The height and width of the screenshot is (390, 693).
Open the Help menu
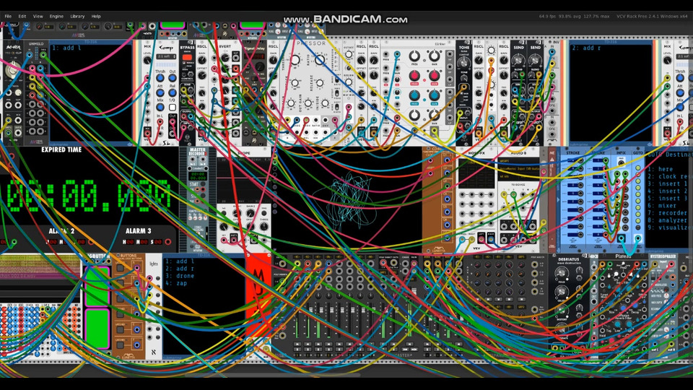pyautogui.click(x=96, y=17)
